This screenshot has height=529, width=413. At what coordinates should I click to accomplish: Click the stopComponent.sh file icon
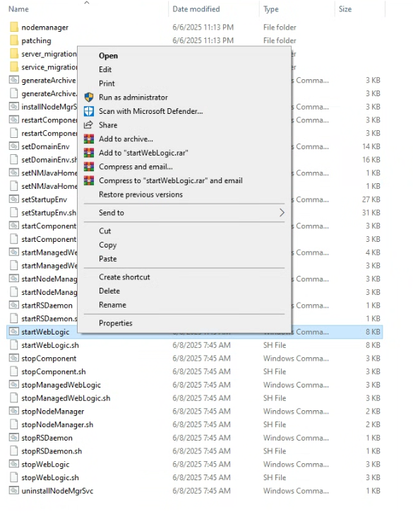[14, 371]
